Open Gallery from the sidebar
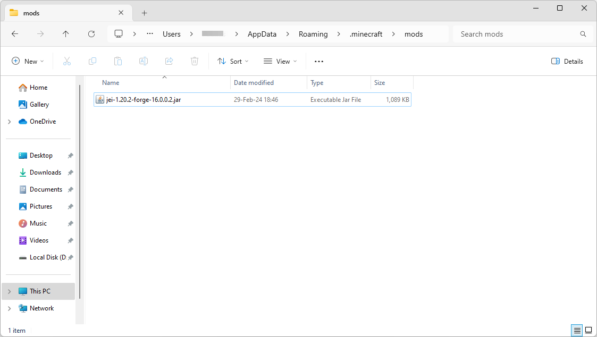597x337 pixels. (x=38, y=104)
